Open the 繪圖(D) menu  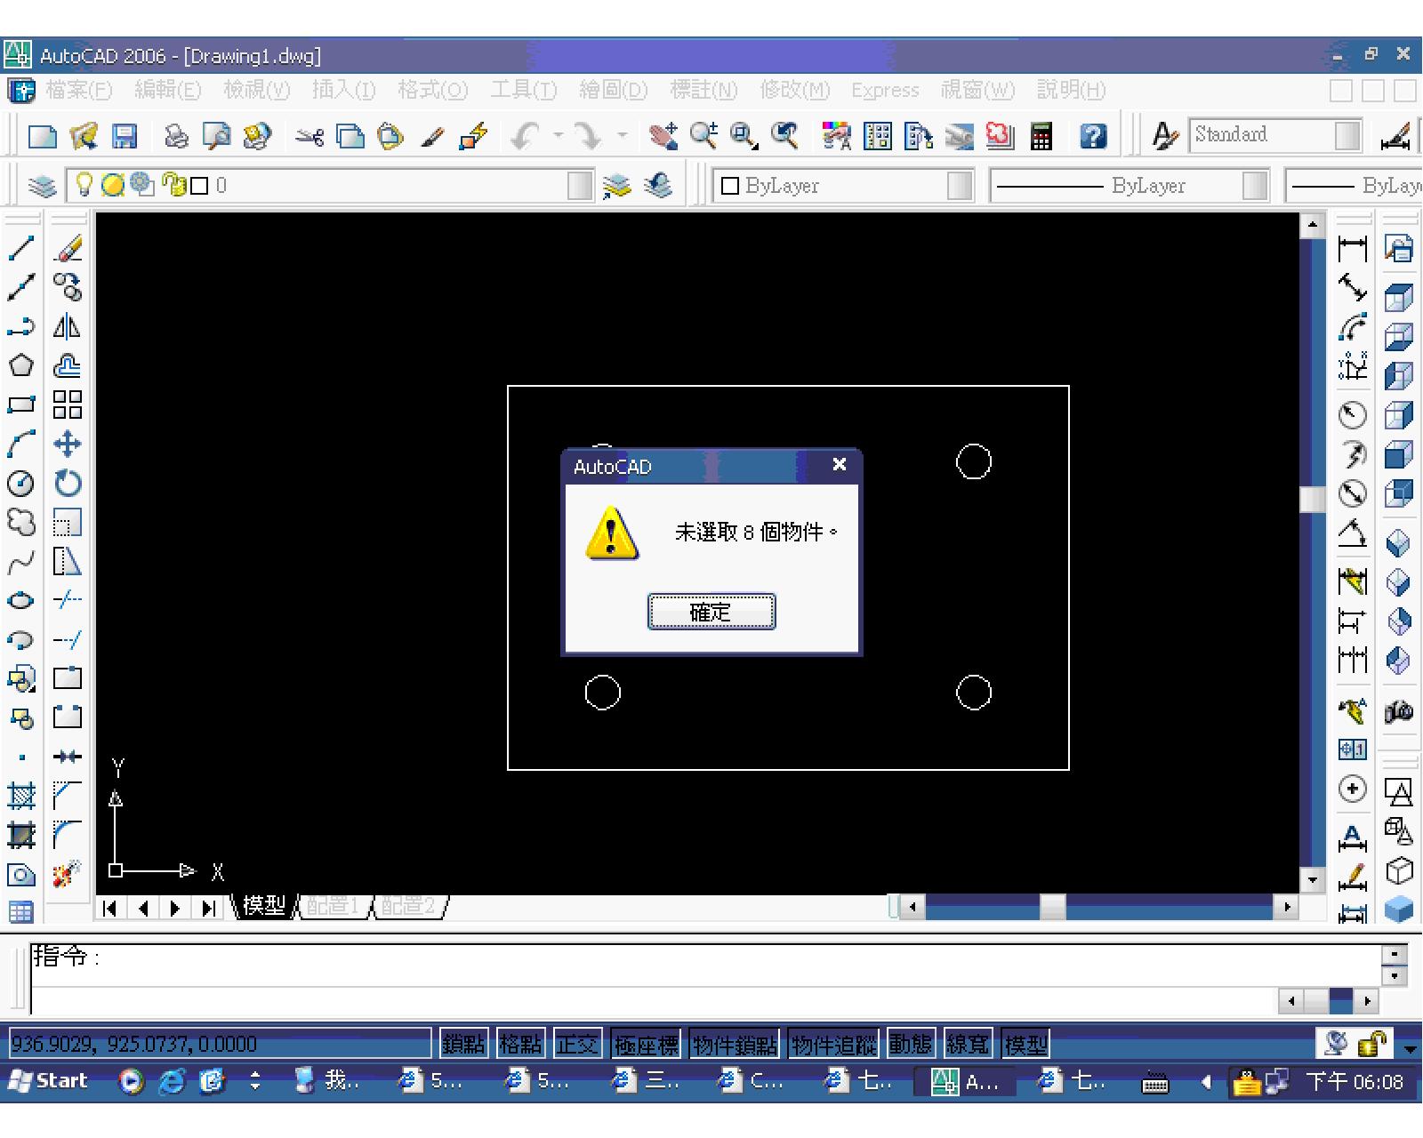(614, 90)
